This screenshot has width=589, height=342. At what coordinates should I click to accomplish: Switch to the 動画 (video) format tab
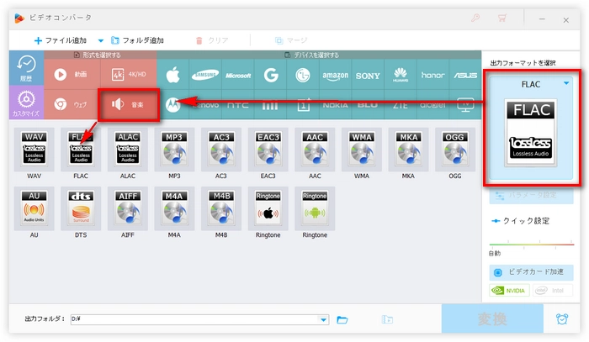click(x=71, y=74)
